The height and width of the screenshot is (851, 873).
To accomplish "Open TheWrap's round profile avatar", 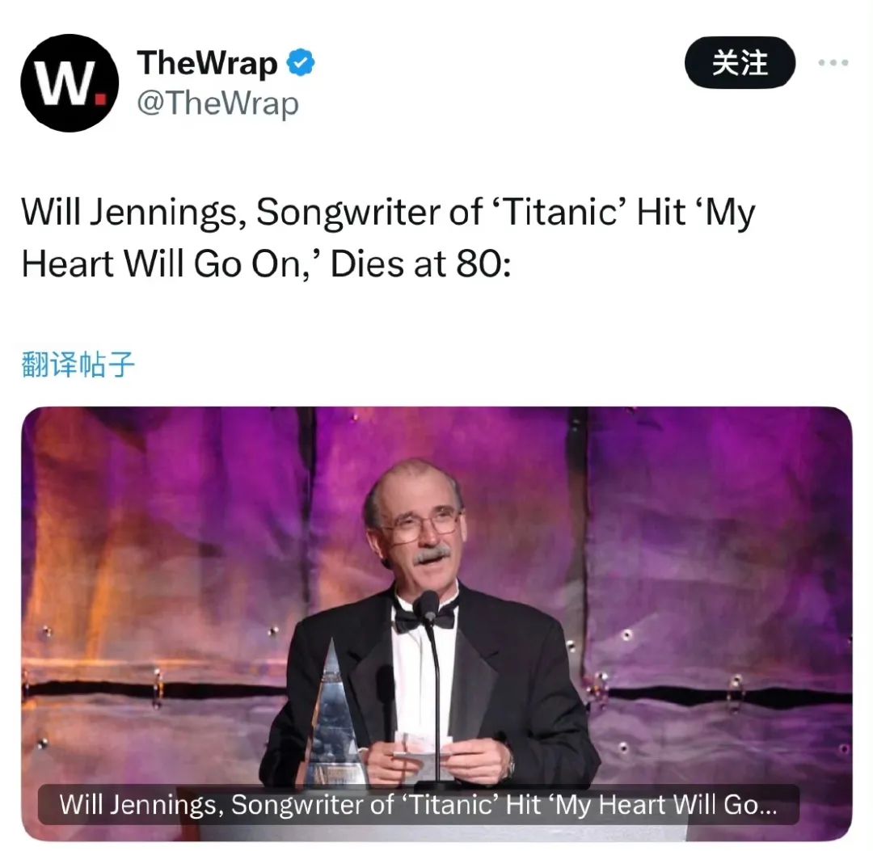I will [70, 83].
